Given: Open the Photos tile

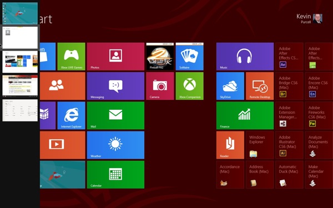Looking at the screenshot, I should coord(115,57).
